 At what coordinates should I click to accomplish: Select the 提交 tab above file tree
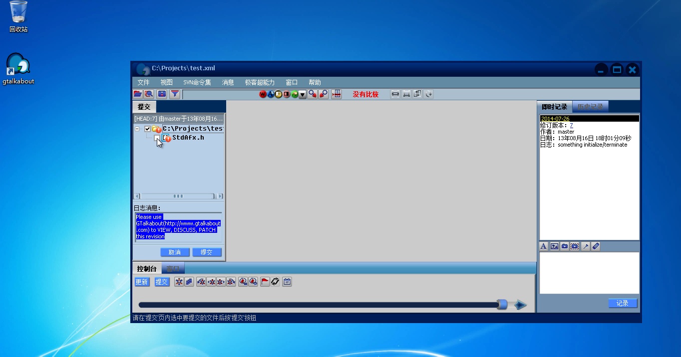click(144, 107)
